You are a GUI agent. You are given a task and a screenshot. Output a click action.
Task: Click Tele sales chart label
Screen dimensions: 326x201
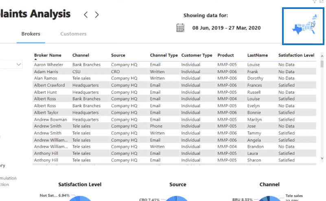click(x=294, y=196)
